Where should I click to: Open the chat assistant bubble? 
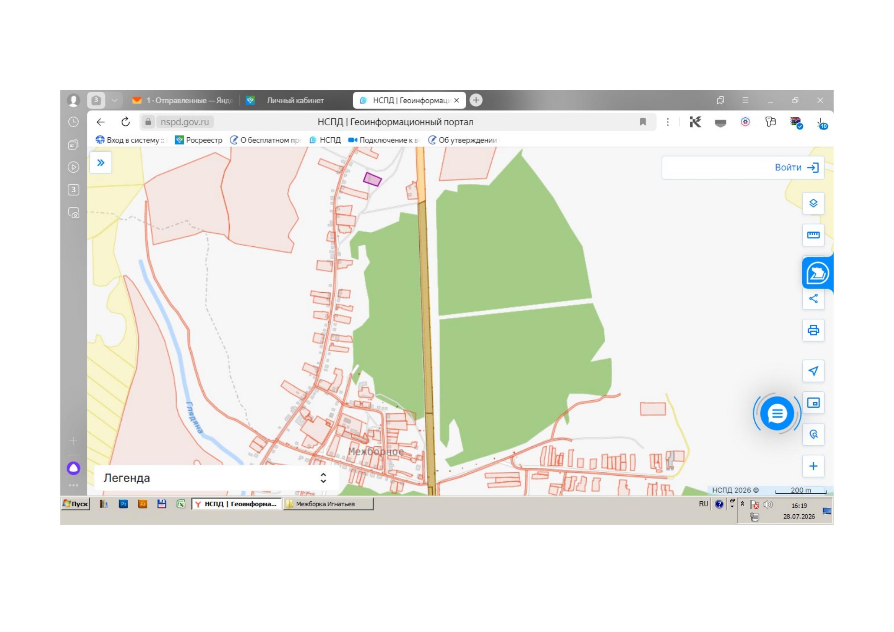(777, 413)
